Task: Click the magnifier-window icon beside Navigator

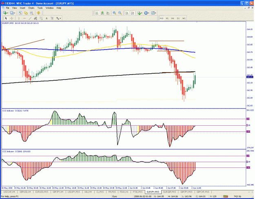Action: click(31, 13)
